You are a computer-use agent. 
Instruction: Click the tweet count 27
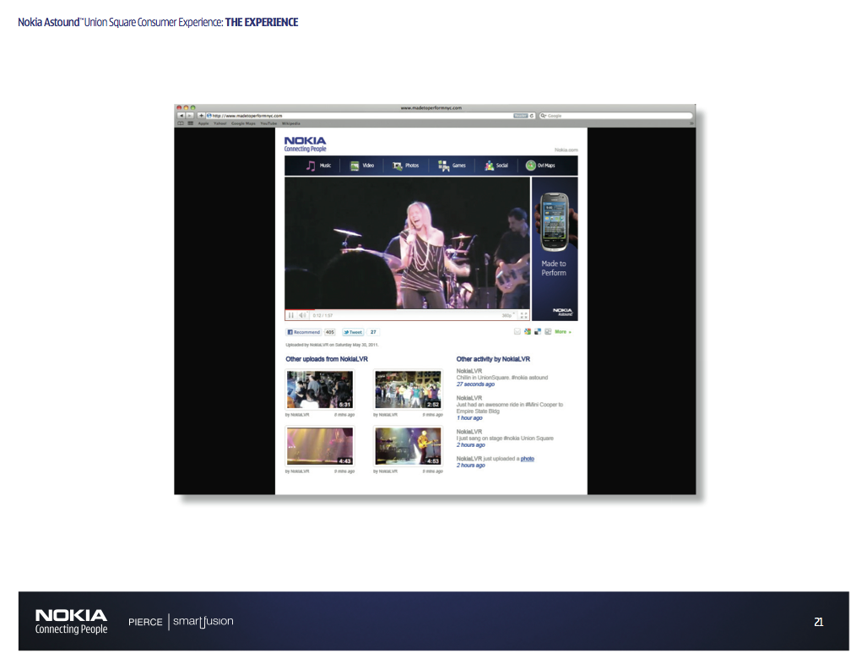(x=373, y=332)
